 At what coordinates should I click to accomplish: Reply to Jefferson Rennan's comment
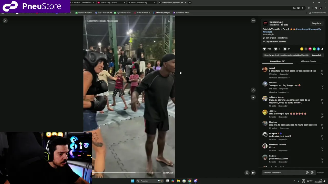click(x=283, y=106)
